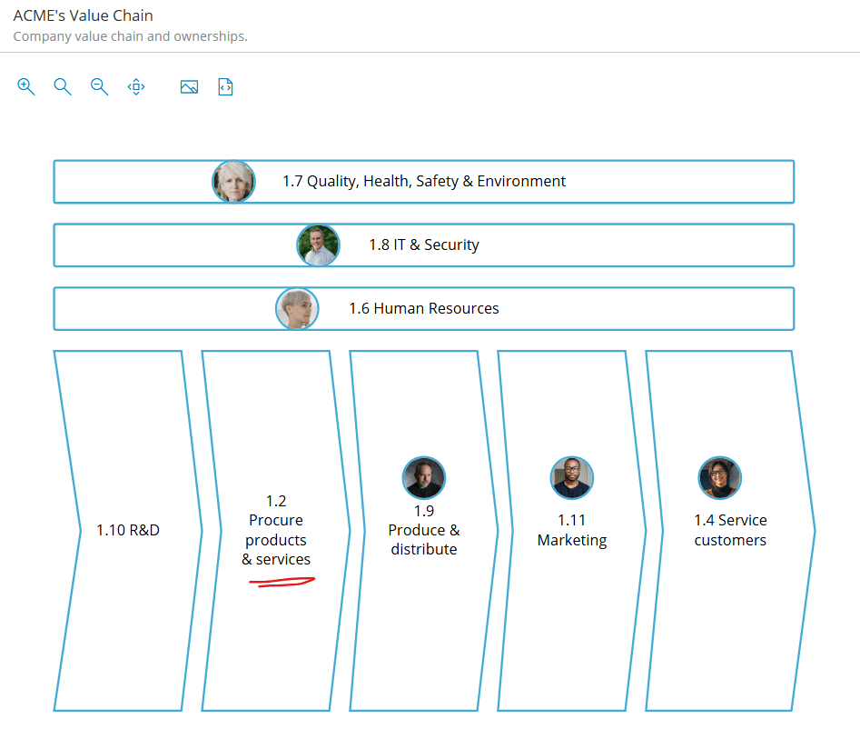Open the 1.8 IT & Security process
This screenshot has width=860, height=739.
pos(424,245)
